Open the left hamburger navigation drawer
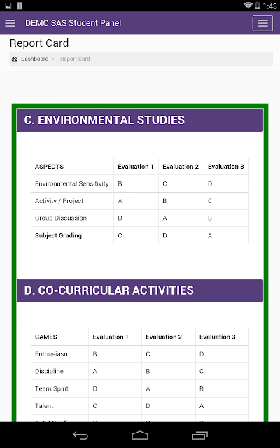The height and width of the screenshot is (448, 280). (10, 23)
